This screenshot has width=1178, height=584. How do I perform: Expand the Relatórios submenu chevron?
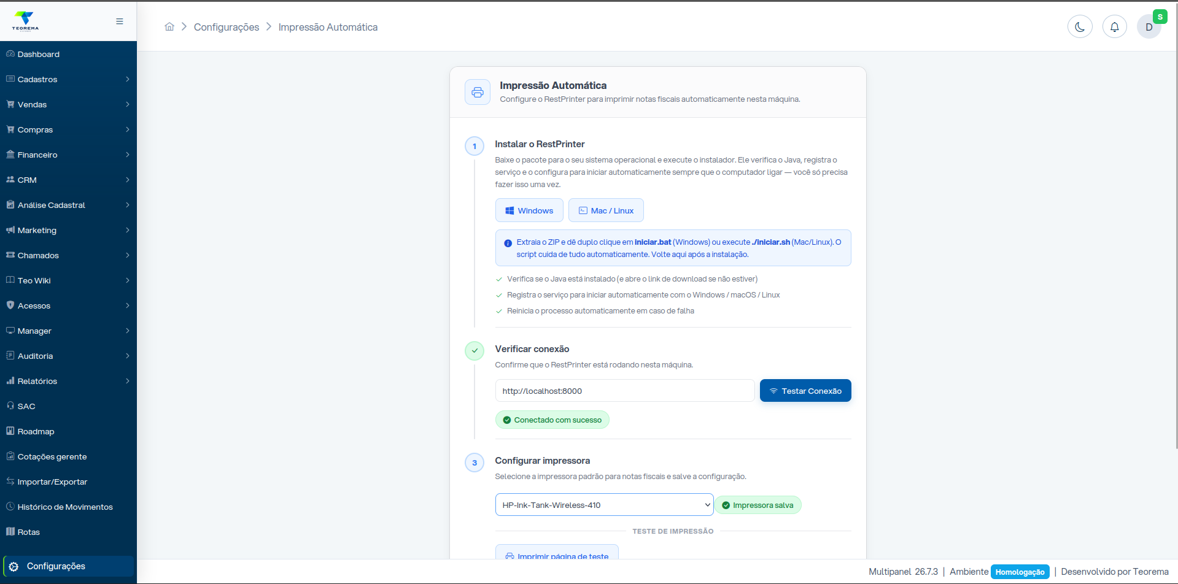click(x=128, y=381)
